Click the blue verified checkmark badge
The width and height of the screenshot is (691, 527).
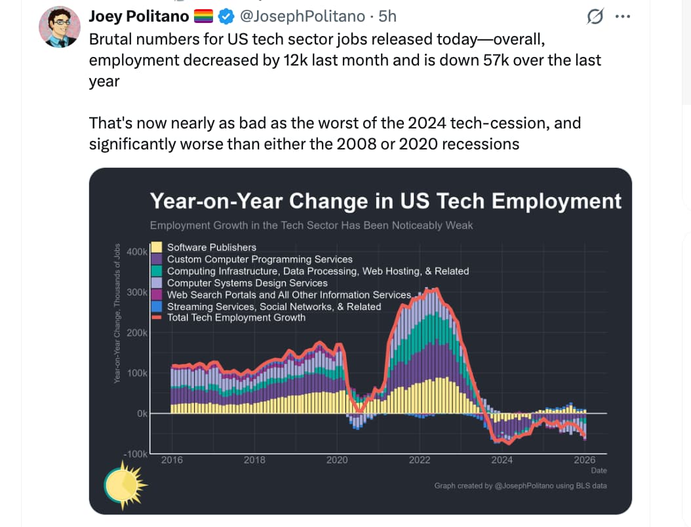point(224,16)
